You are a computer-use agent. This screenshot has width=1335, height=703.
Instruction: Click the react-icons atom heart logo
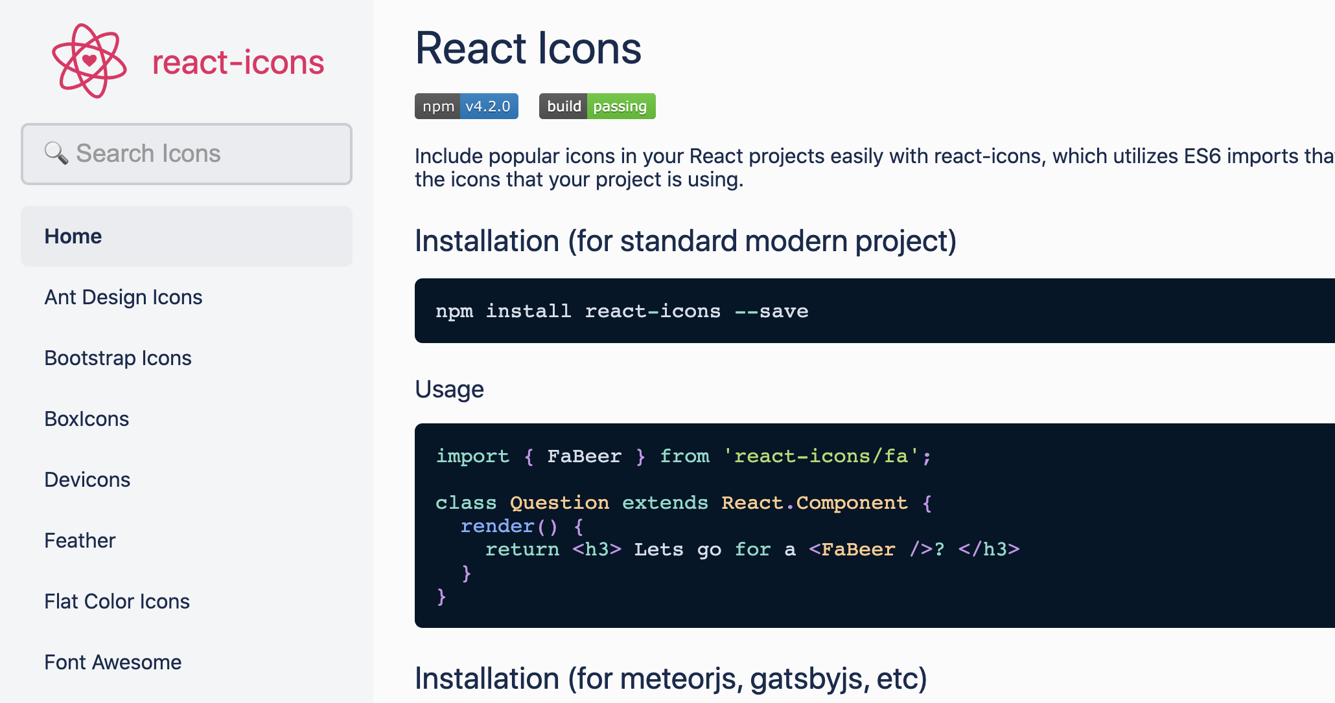tap(89, 61)
